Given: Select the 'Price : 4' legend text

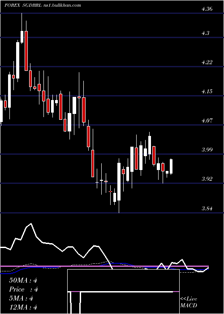Looking at the screenshot, I should coord(23,289).
